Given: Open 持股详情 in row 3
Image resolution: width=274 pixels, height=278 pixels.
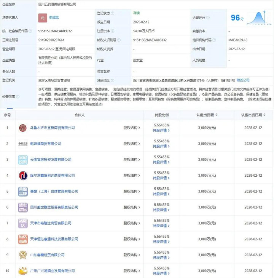Looking at the screenshot, I should pos(161,162).
